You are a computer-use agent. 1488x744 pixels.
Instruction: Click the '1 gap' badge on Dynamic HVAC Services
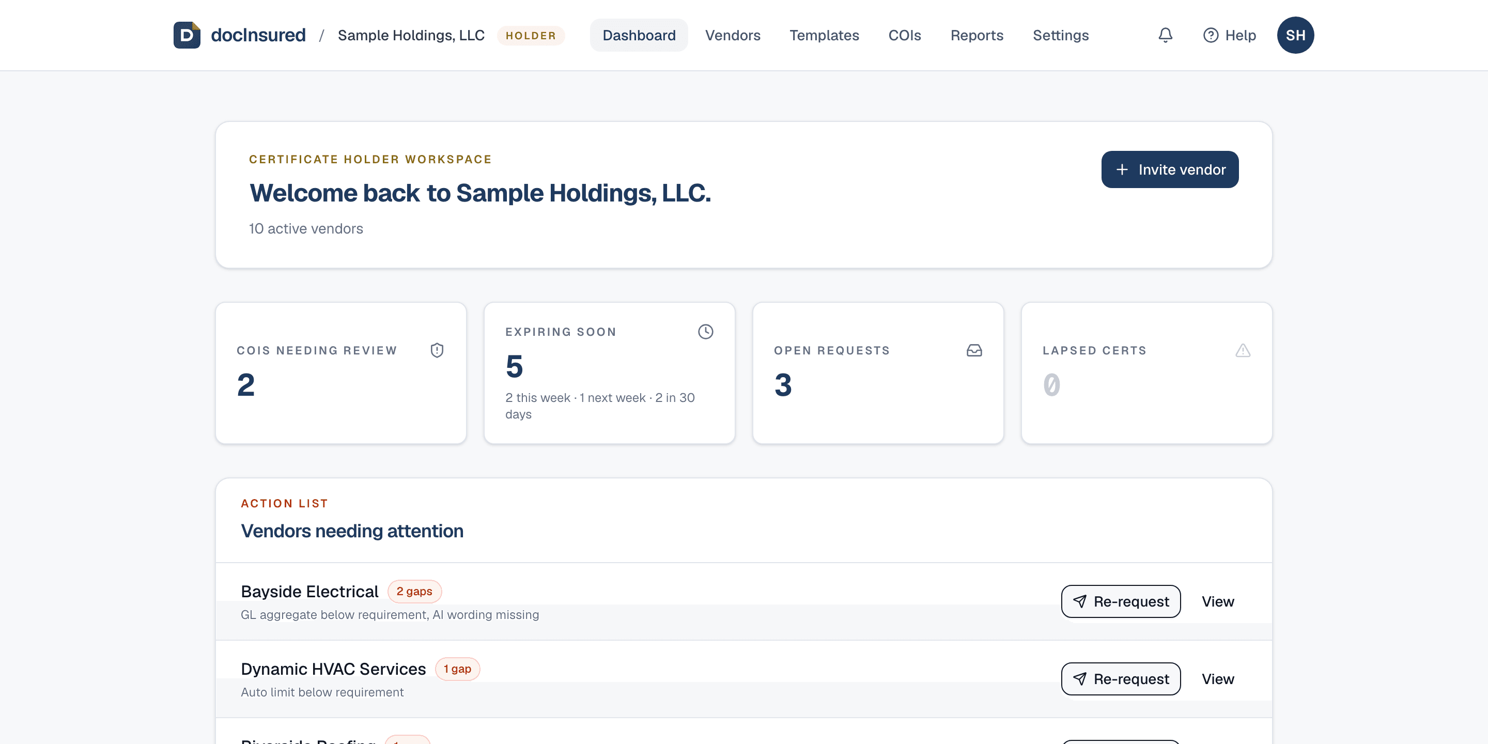pos(457,669)
